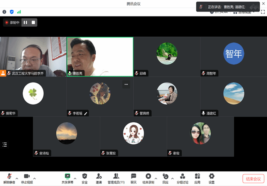Click the red 结束会议 button
The image size is (267, 186).
click(x=253, y=179)
